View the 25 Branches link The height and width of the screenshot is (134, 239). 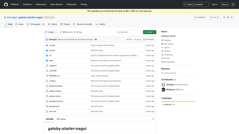[x=66, y=32]
